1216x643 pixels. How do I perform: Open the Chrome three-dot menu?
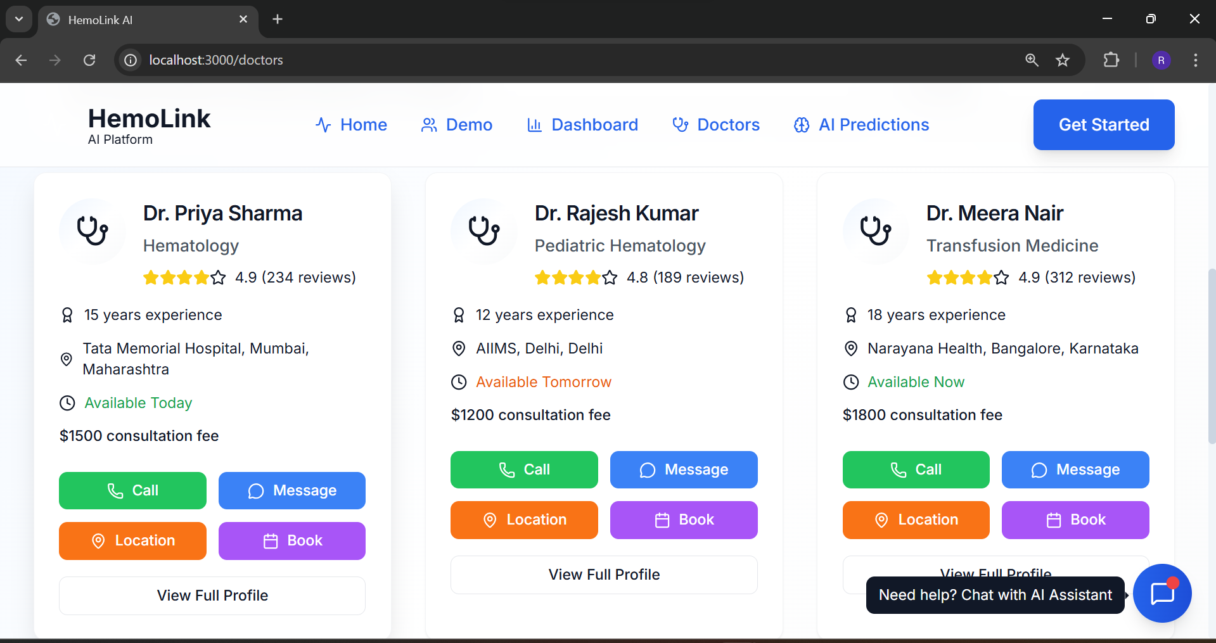(x=1195, y=60)
